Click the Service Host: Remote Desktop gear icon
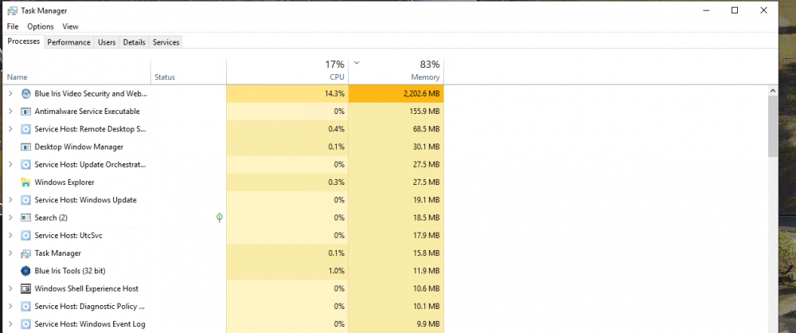 click(x=26, y=129)
